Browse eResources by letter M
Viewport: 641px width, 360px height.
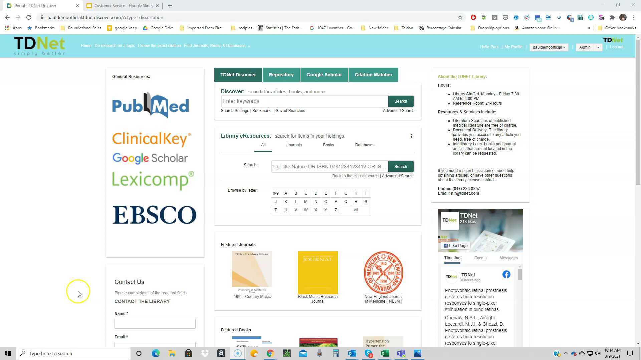point(305,202)
